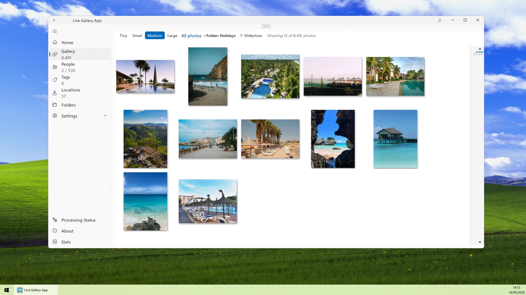The width and height of the screenshot is (526, 295).
Task: Open the palm row beach loungers photo
Action: [270, 139]
